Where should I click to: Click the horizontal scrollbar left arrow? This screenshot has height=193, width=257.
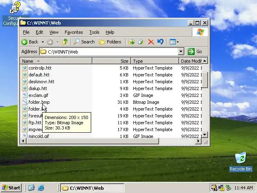click(x=23, y=141)
